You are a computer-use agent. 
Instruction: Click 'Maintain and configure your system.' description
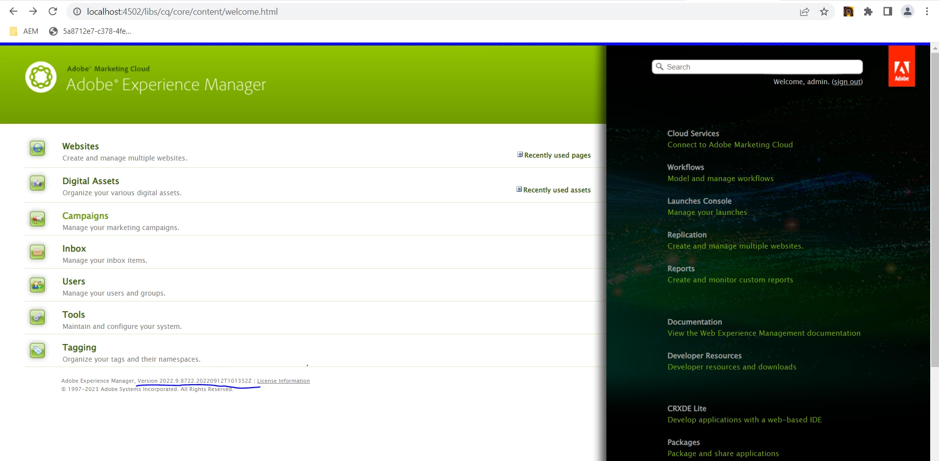(122, 326)
